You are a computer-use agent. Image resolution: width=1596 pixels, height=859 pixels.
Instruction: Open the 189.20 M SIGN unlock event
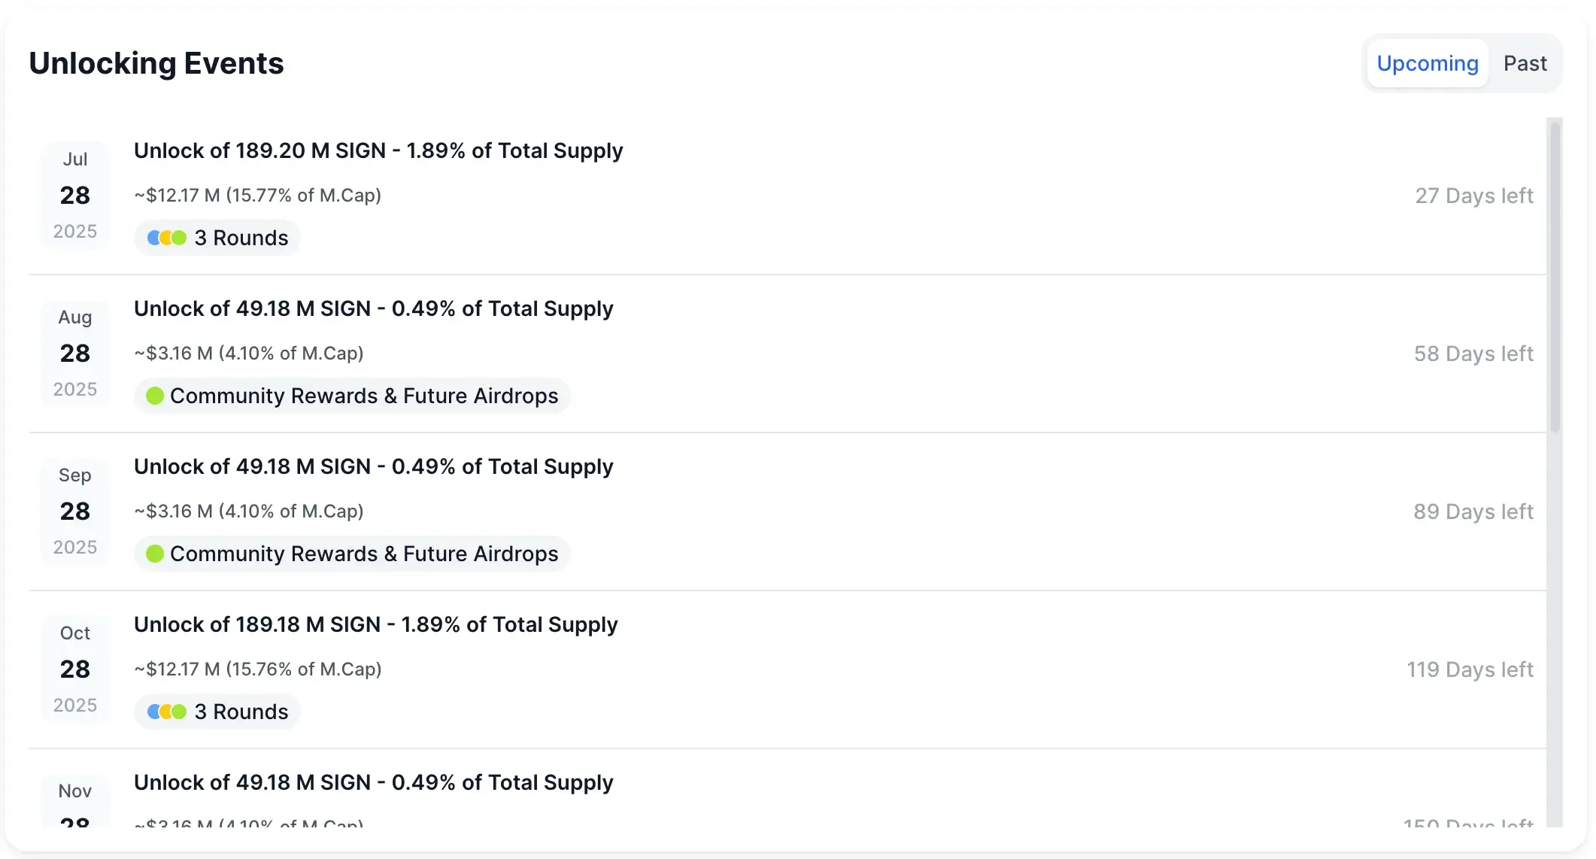click(x=378, y=151)
